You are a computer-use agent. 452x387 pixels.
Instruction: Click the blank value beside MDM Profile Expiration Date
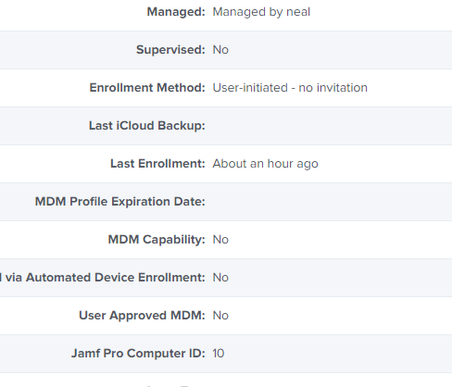tap(331, 202)
